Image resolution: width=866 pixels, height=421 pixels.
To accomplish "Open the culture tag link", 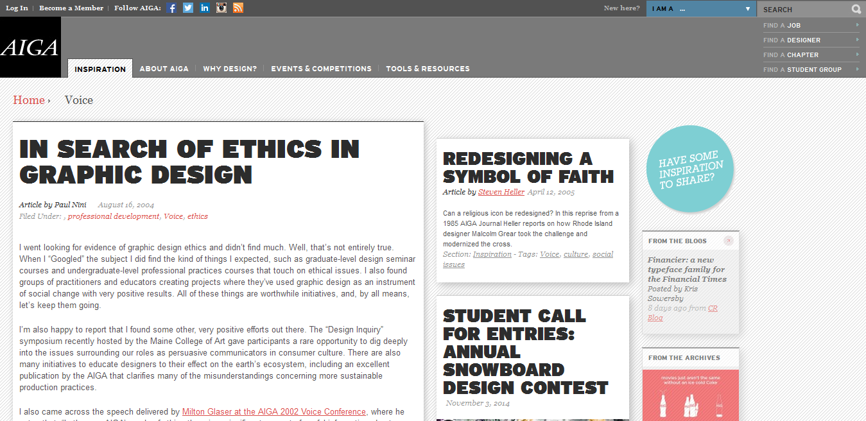I will (x=576, y=254).
